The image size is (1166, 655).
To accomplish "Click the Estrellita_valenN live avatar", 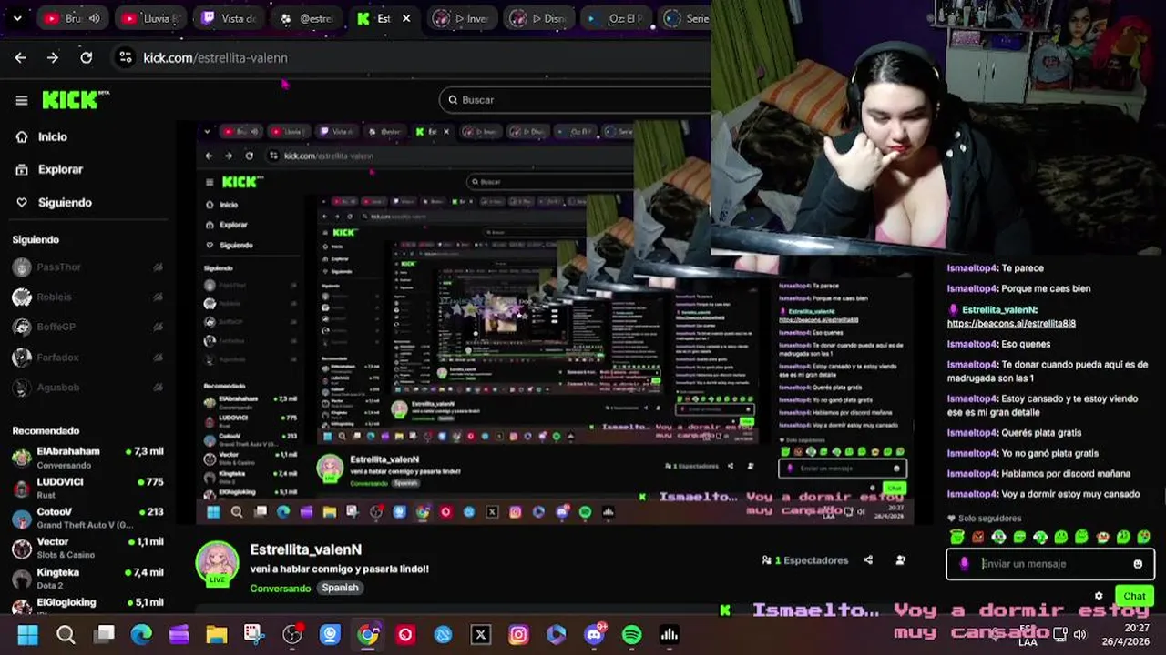I will click(218, 564).
